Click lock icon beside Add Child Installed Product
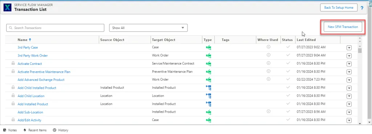This screenshot has height=134, width=372. (x=13, y=87)
